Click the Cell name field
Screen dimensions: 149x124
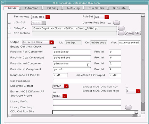[99, 43]
